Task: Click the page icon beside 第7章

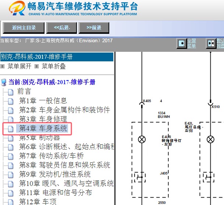Action: (11, 157)
